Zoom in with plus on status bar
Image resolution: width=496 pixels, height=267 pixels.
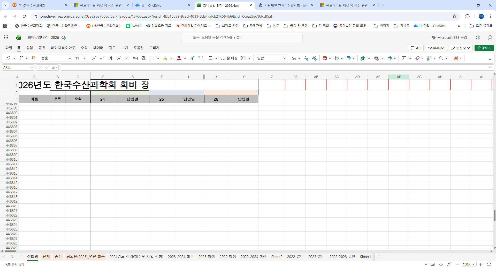pyautogui.click(x=481, y=264)
